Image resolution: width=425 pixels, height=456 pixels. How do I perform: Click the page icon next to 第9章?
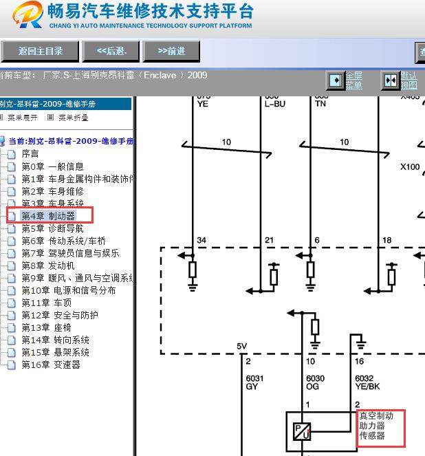(x=11, y=279)
